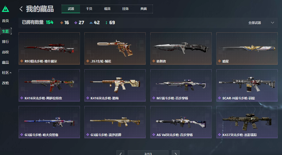Open the 挂饰 tab
Image resolution: width=282 pixels, height=155 pixels.
[x=125, y=9]
